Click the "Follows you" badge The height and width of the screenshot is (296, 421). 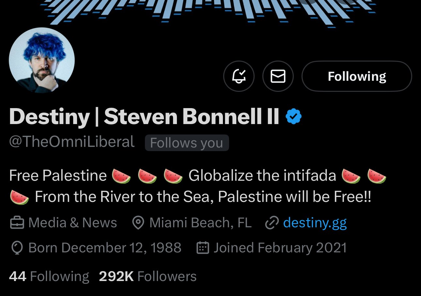(187, 143)
